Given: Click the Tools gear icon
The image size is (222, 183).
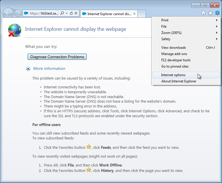Looking at the screenshot, I should click(x=217, y=13).
